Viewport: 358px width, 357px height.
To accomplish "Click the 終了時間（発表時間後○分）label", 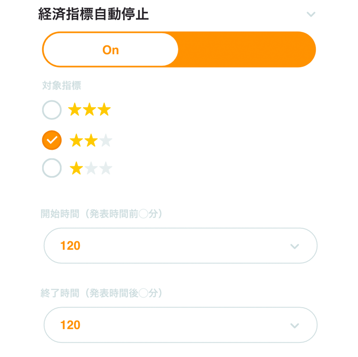I will coord(102,293).
